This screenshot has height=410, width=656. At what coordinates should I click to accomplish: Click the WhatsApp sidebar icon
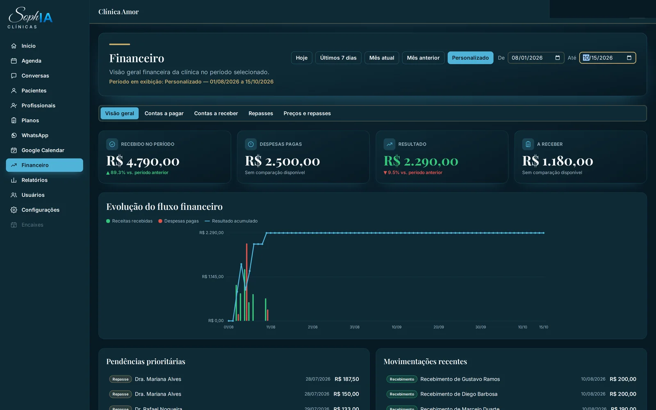[x=14, y=135]
